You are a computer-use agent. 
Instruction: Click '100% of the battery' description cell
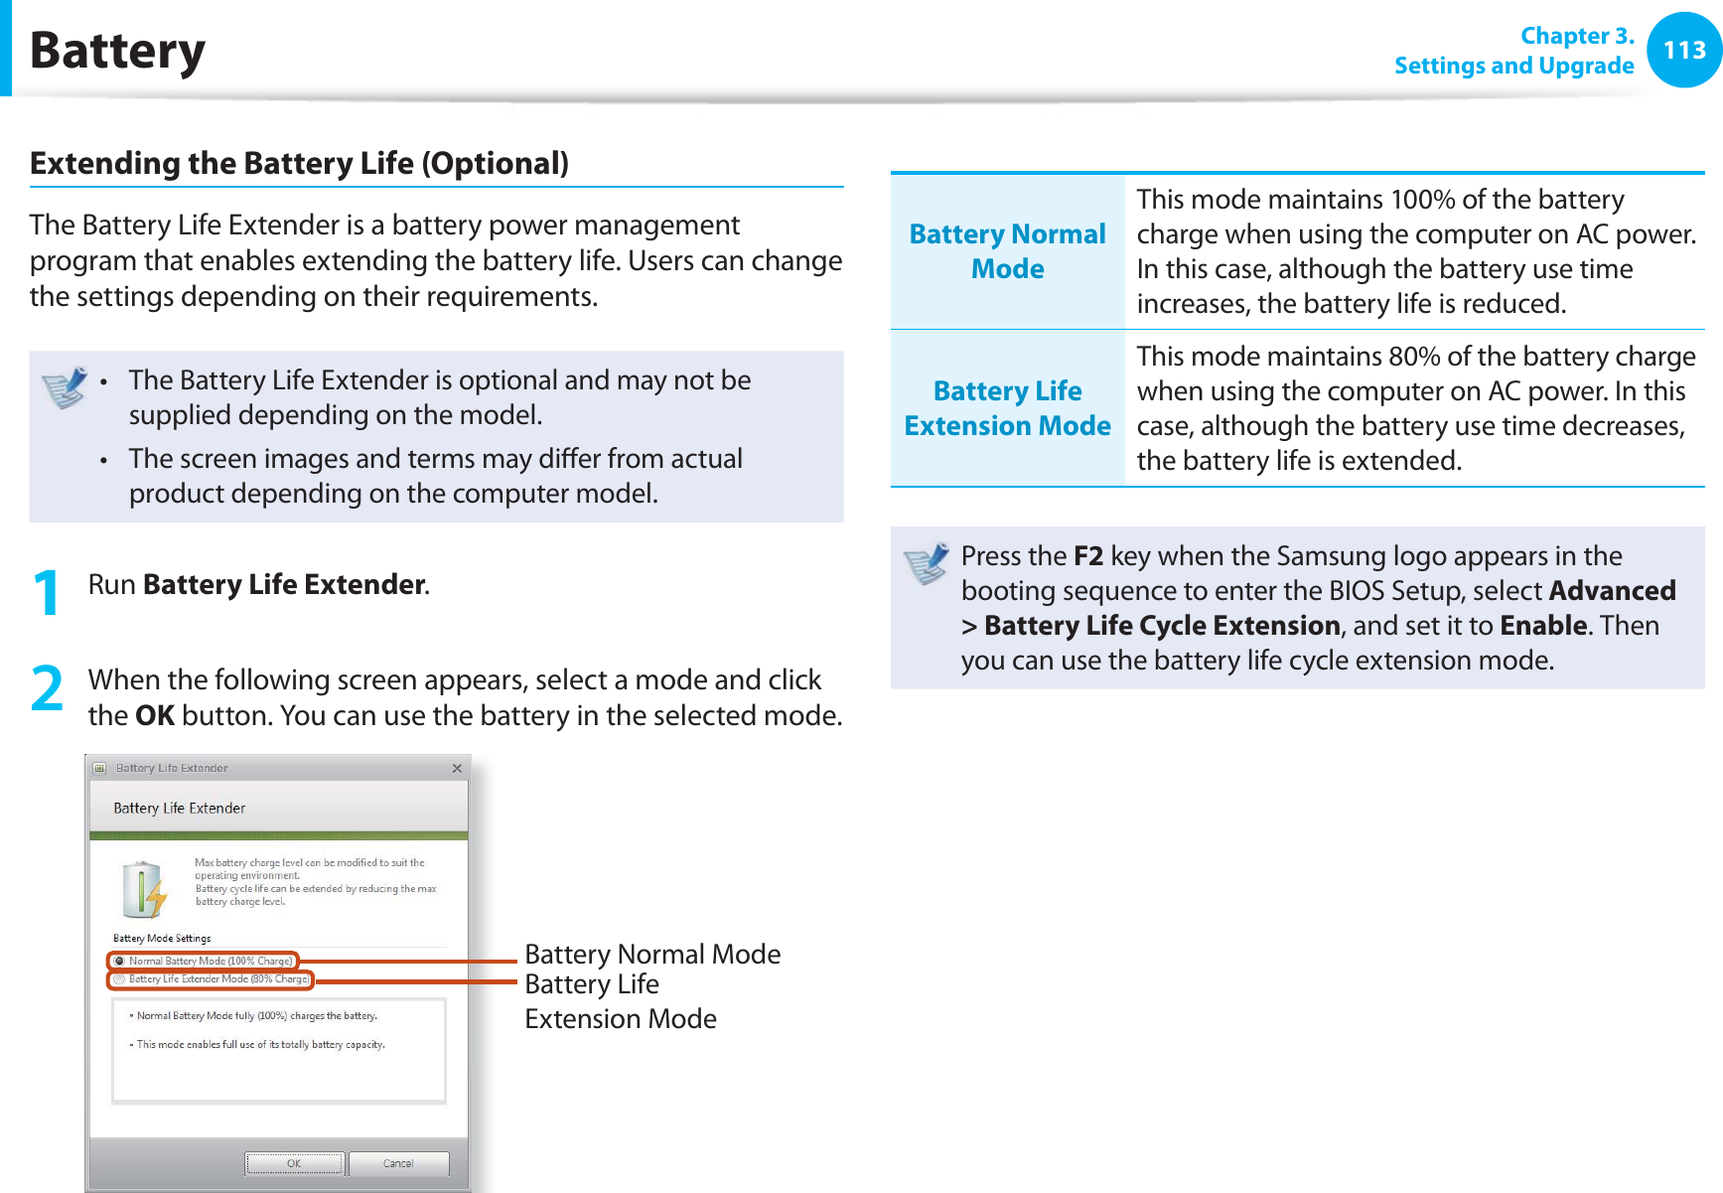click(1414, 251)
